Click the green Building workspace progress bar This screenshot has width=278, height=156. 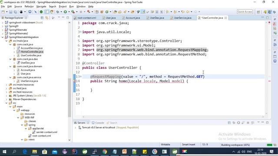tap(269, 145)
